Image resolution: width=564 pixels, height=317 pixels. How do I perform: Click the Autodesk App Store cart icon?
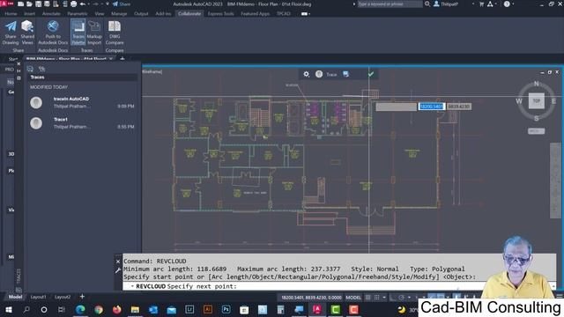click(482, 4)
